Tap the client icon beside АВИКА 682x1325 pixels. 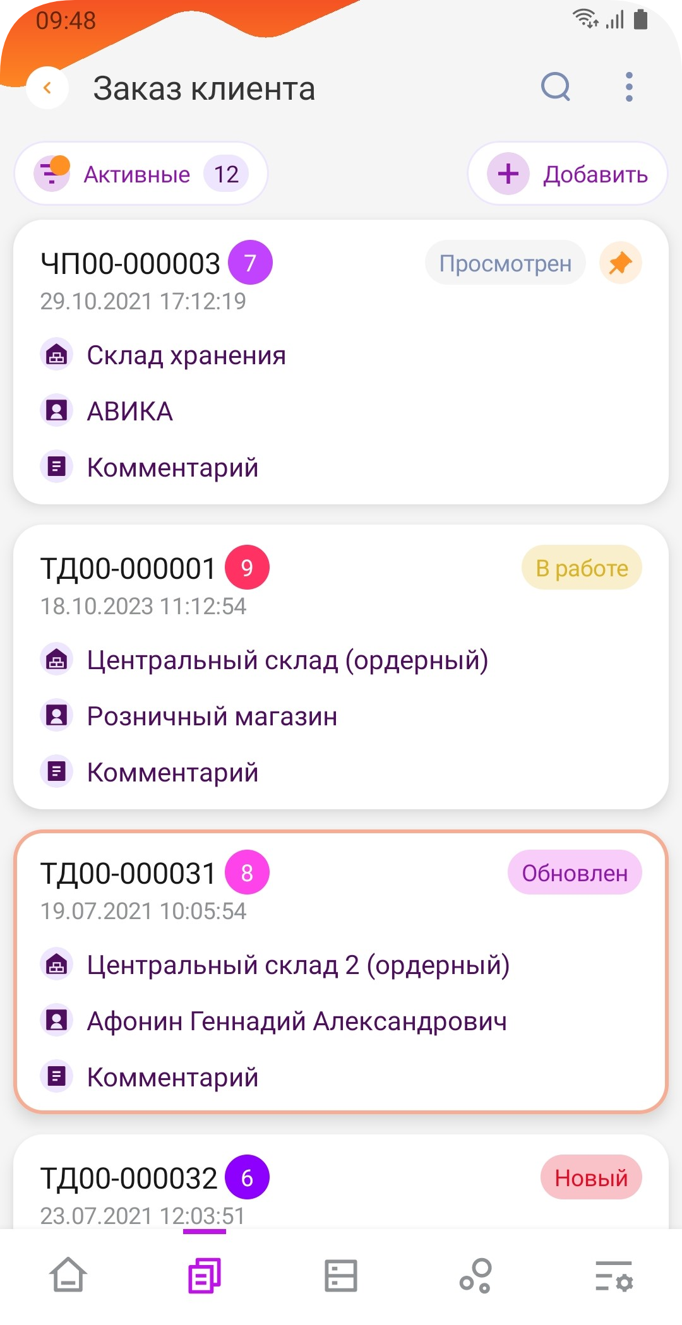57,411
